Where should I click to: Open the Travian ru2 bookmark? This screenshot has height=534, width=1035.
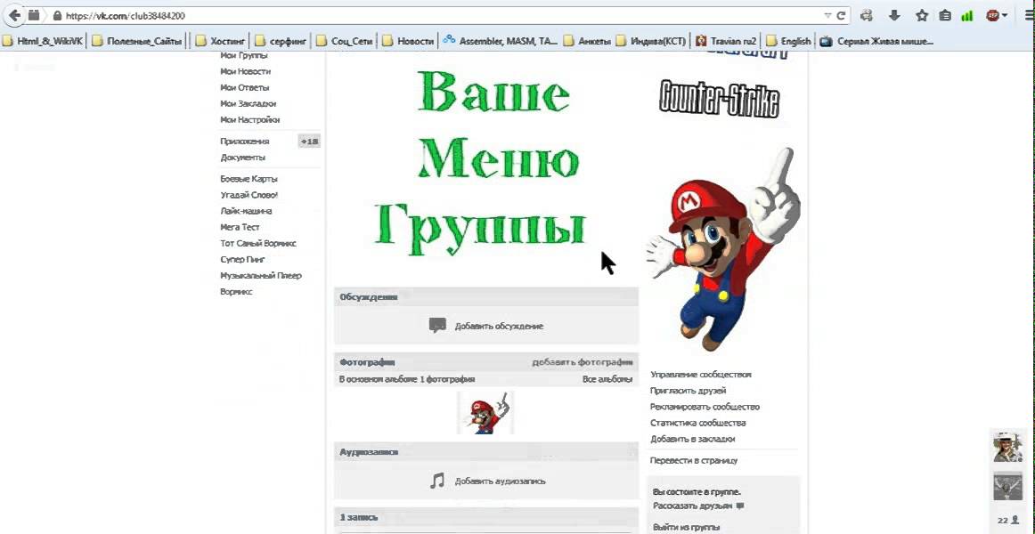tap(726, 41)
